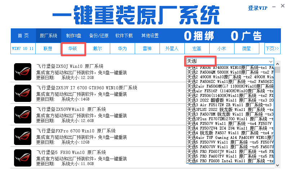Select the WIN7 10 11 category
Image resolution: width=291 pixels, height=178 pixels.
click(x=23, y=48)
